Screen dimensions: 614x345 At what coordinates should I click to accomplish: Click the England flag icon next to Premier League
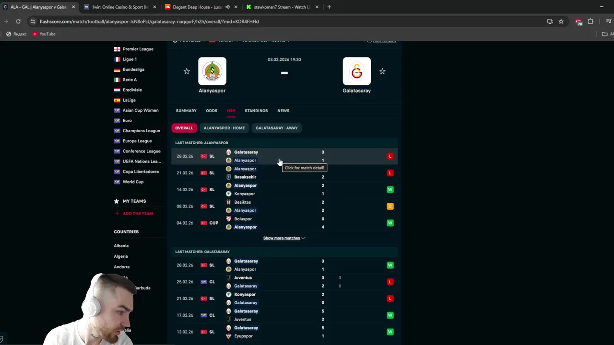pyautogui.click(x=117, y=49)
